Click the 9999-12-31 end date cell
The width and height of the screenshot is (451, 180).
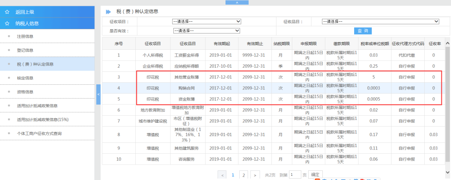pyautogui.click(x=255, y=55)
